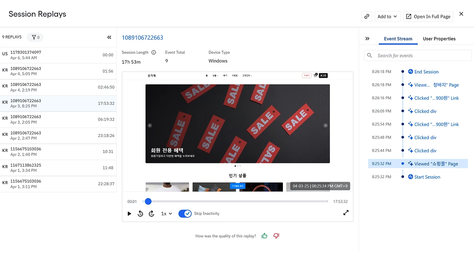This screenshot has width=474, height=254.
Task: Rate replay quality thumbs down
Action: point(276,236)
